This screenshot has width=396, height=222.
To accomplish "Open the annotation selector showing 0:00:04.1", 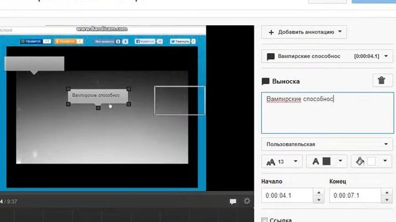I will (327, 56).
